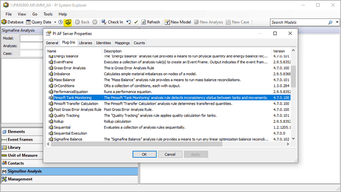This screenshot has height=192, width=341.
Task: Click the Model input field
Action: 31,38
